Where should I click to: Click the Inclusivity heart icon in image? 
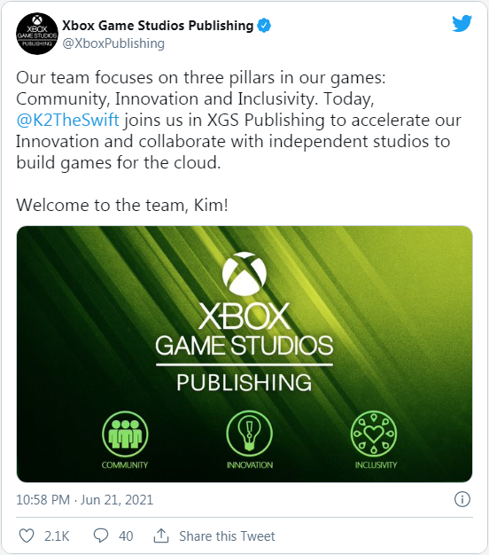[374, 434]
